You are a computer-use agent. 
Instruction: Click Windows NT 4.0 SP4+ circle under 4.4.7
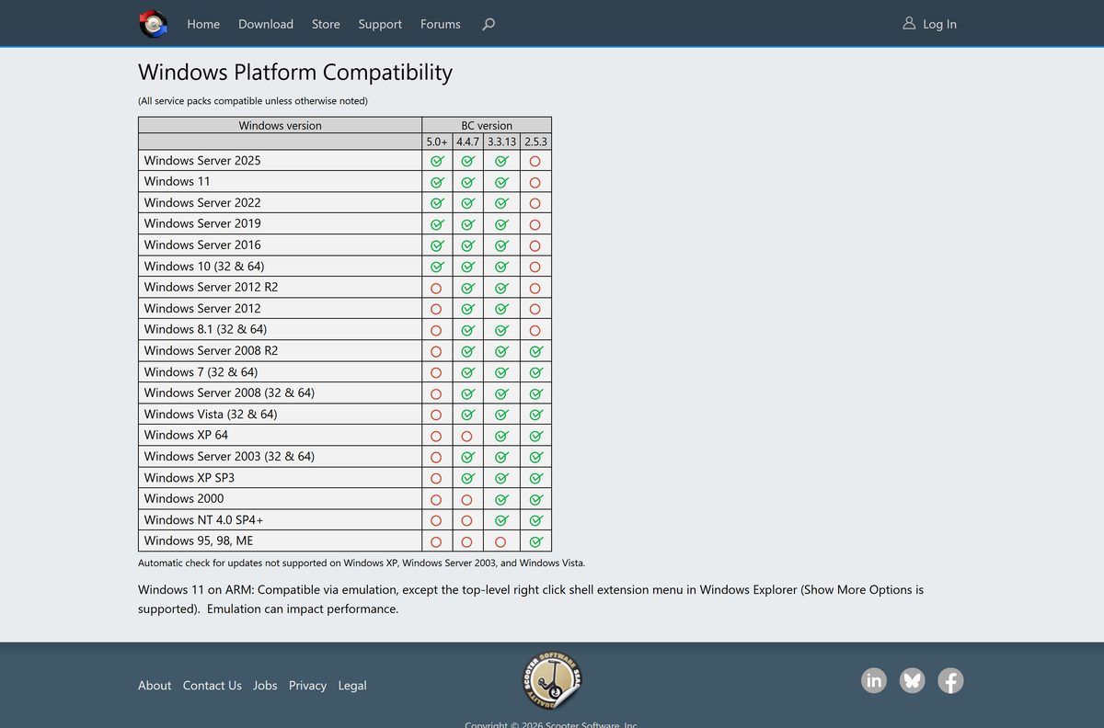click(x=466, y=520)
